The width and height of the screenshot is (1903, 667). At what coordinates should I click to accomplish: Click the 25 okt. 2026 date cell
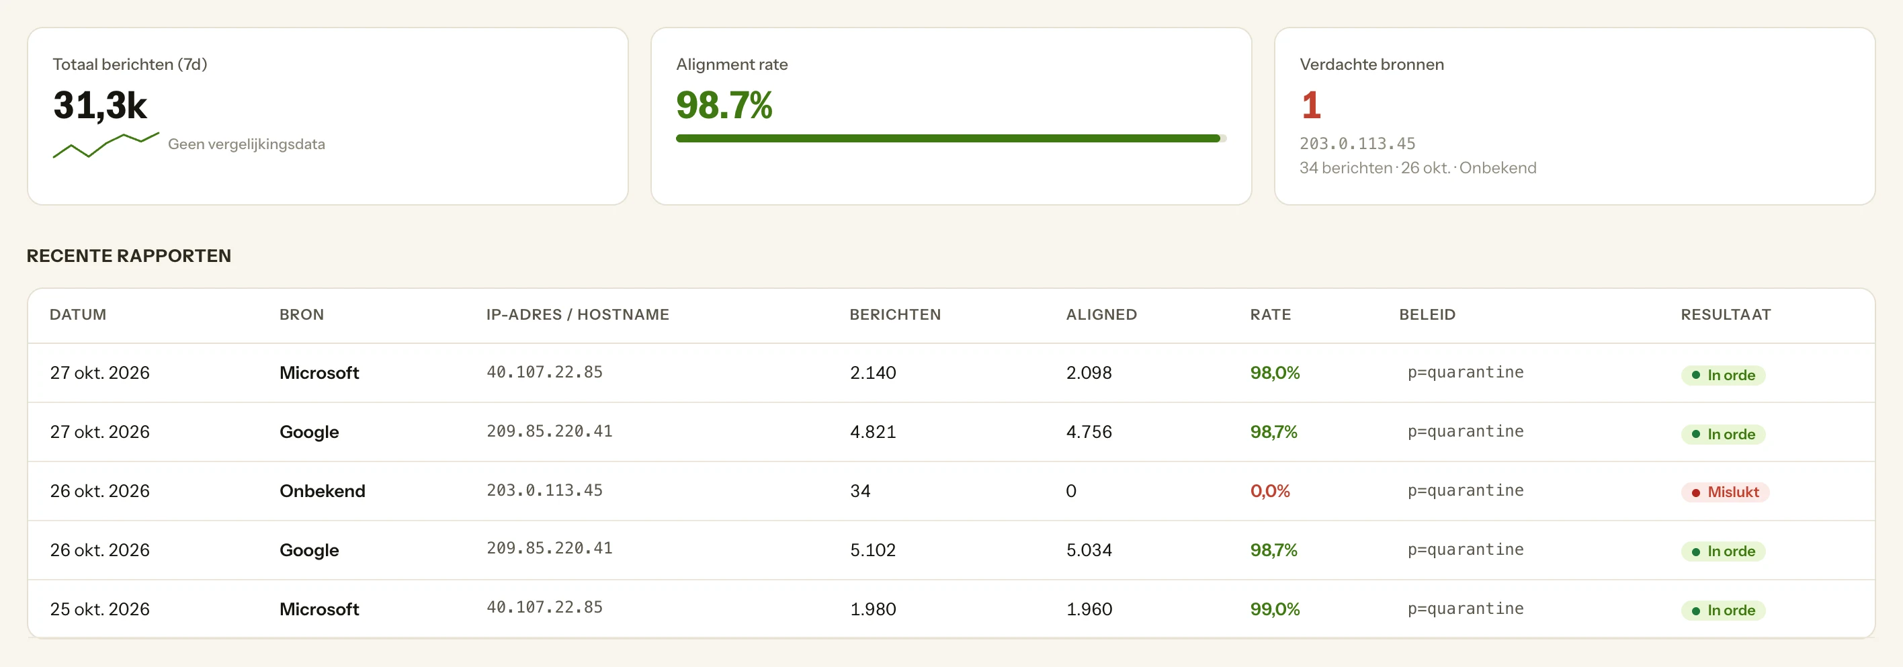(x=99, y=609)
